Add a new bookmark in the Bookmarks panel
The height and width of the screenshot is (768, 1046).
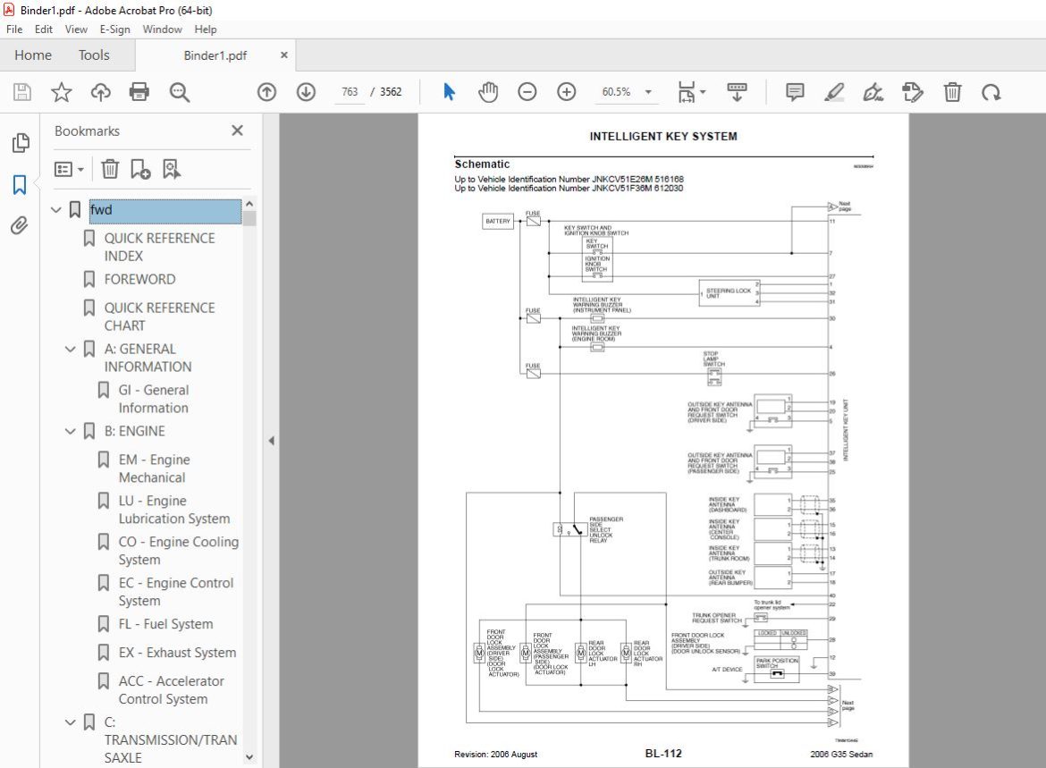[x=140, y=170]
